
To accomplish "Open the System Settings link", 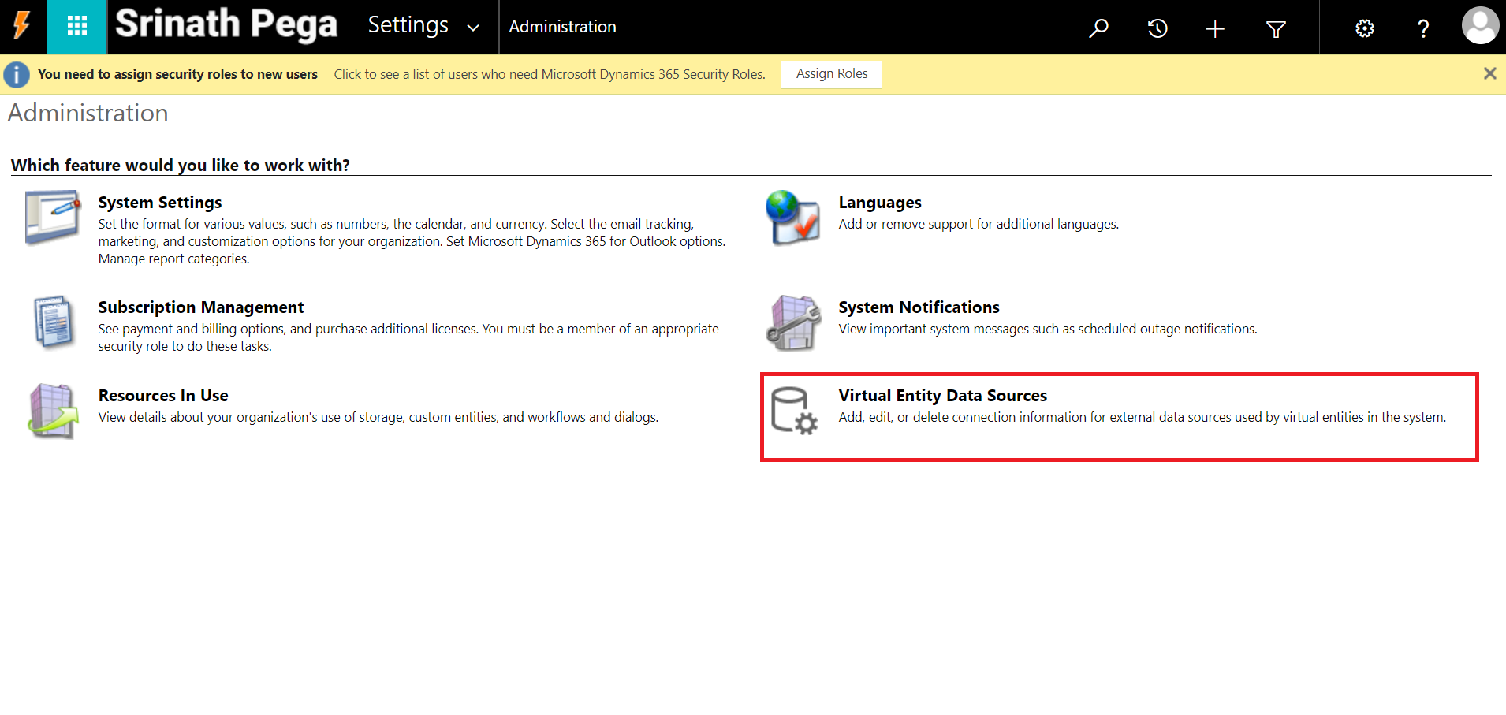I will [x=159, y=203].
